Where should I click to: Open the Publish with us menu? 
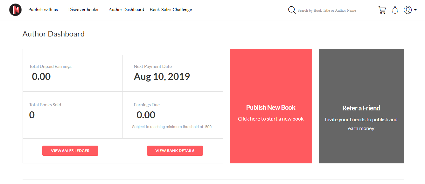tap(43, 10)
